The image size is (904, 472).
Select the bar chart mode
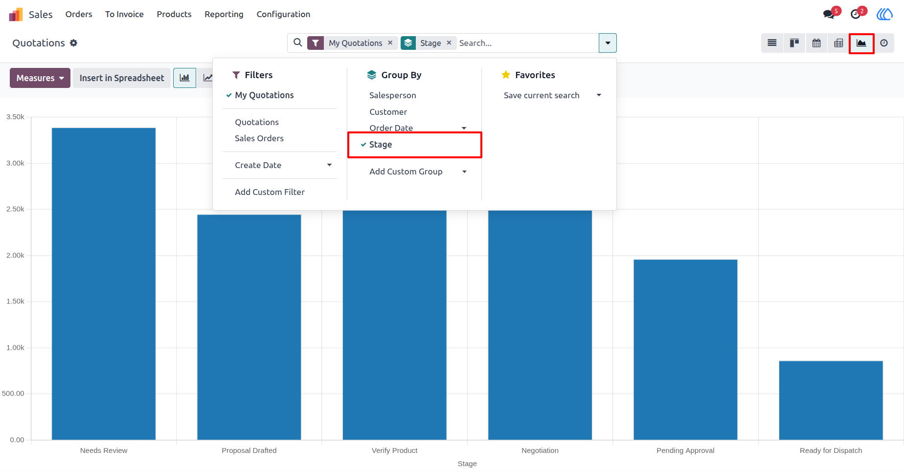click(x=184, y=78)
